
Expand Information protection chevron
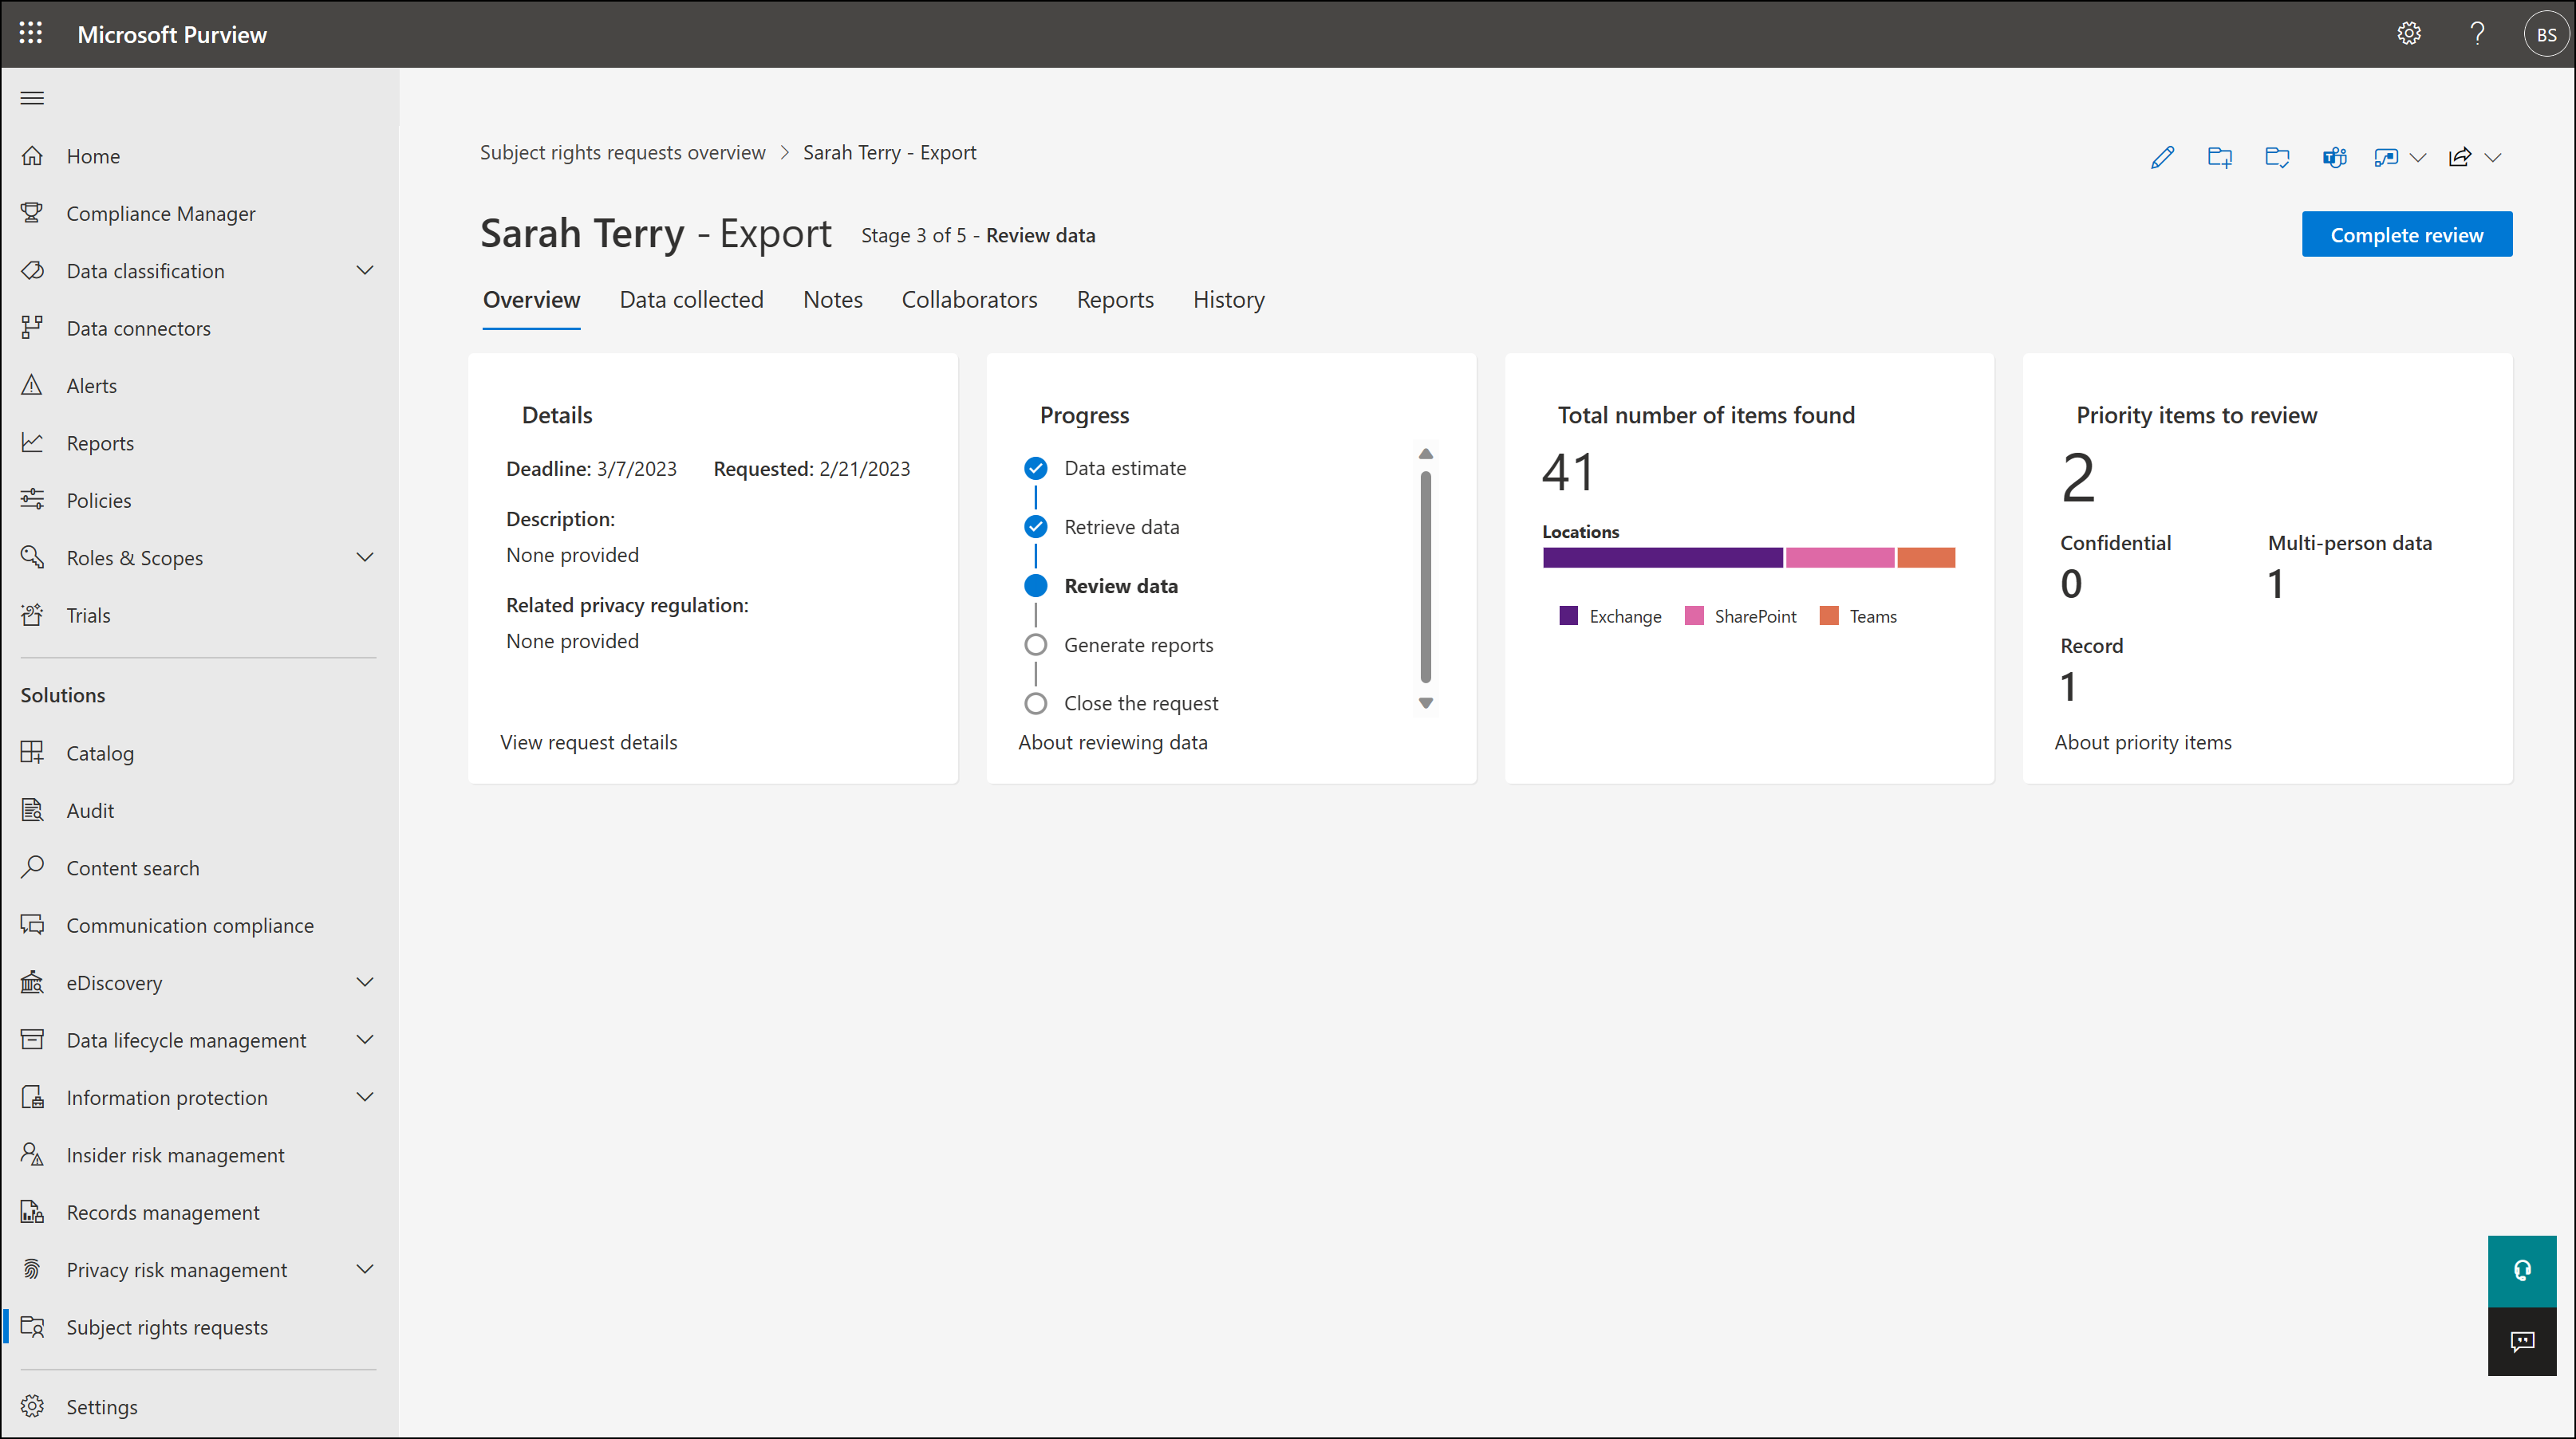click(x=365, y=1097)
